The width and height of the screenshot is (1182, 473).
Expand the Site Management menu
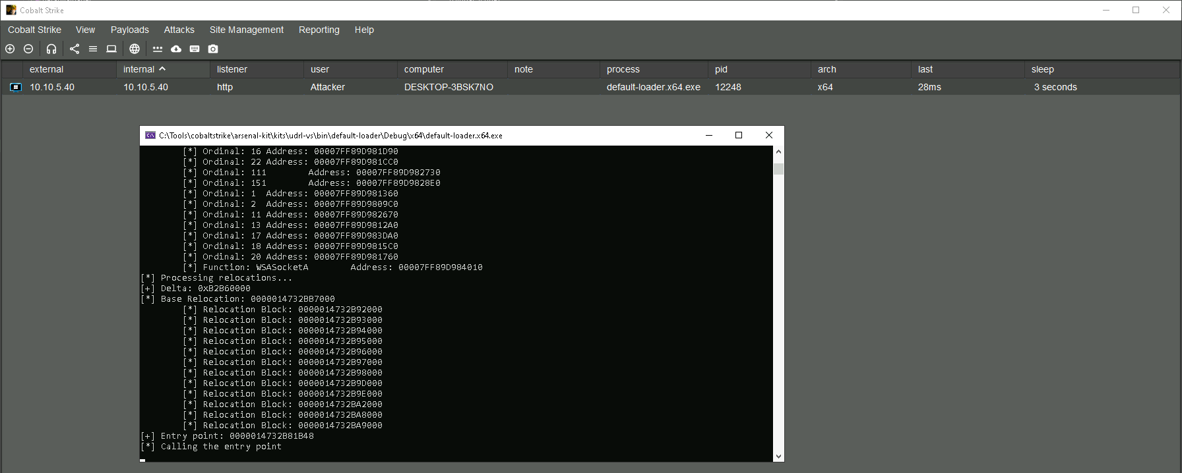246,30
